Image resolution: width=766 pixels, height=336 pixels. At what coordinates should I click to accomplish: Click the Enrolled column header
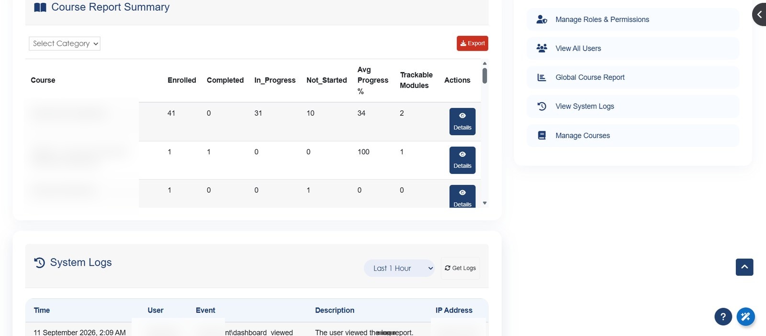(182, 80)
